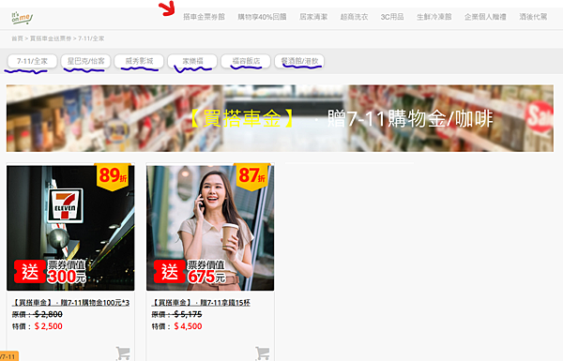Screen dimensions: 563x361
Task: Click the 買搭車金 贈7-11購物金/咖啡 banner
Action: pos(280,118)
